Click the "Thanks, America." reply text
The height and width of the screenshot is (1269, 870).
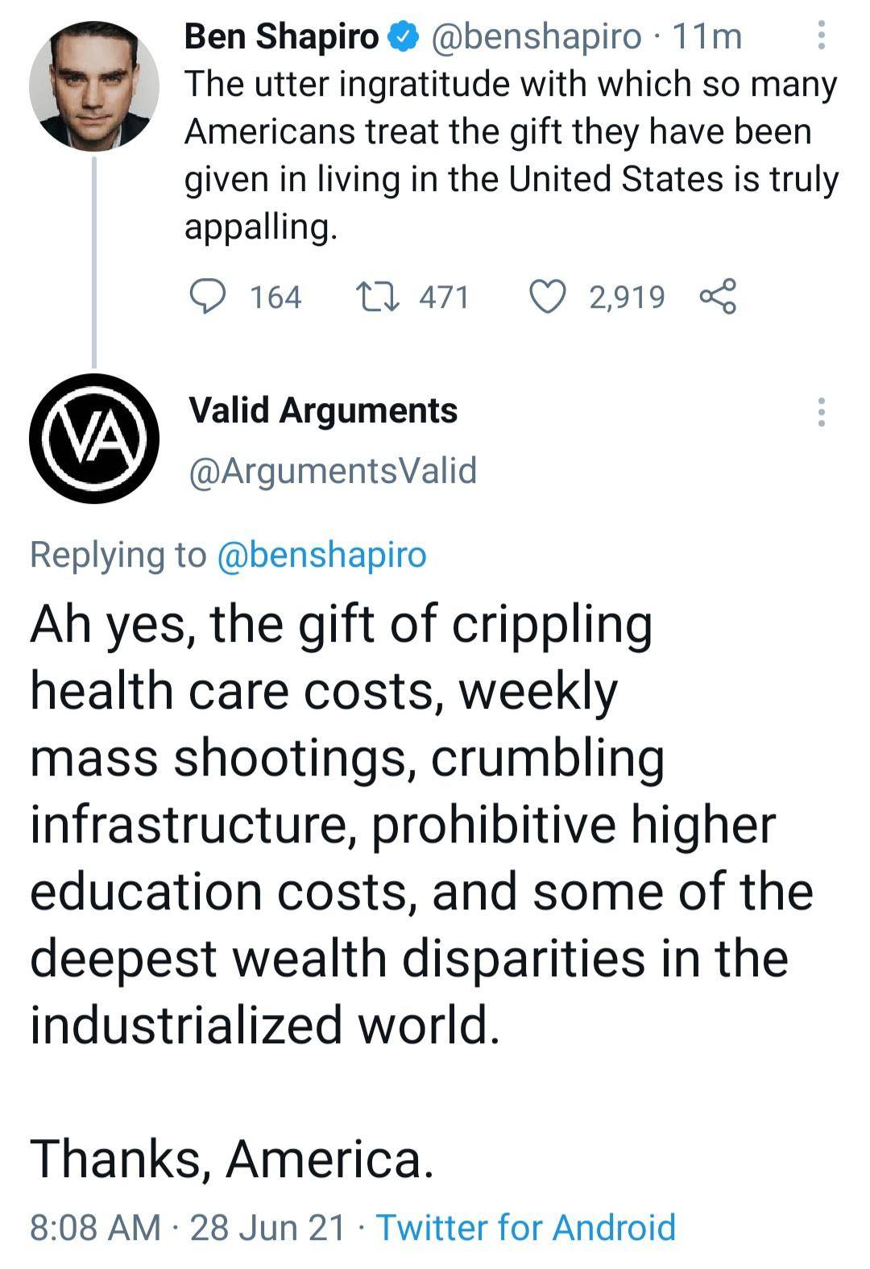pyautogui.click(x=233, y=1158)
